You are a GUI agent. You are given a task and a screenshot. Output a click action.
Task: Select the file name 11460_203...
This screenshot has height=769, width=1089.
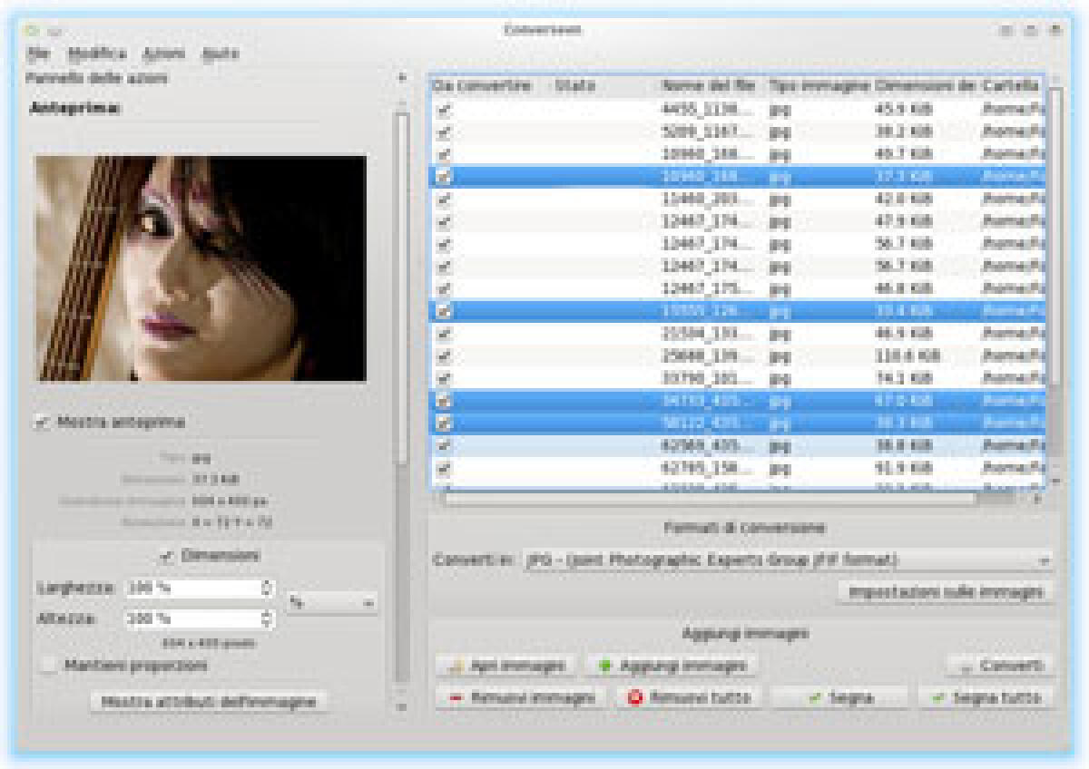point(708,199)
